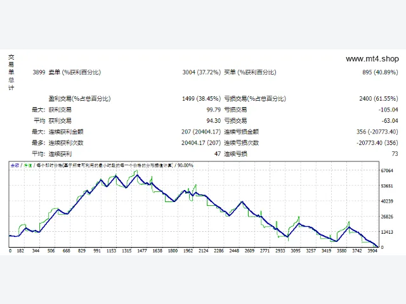Click the largest loss trade value -105.04
The width and height of the screenshot is (406, 304).
point(388,110)
